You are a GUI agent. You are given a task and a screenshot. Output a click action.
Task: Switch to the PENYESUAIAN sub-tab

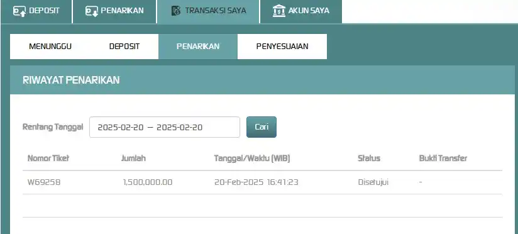point(282,47)
